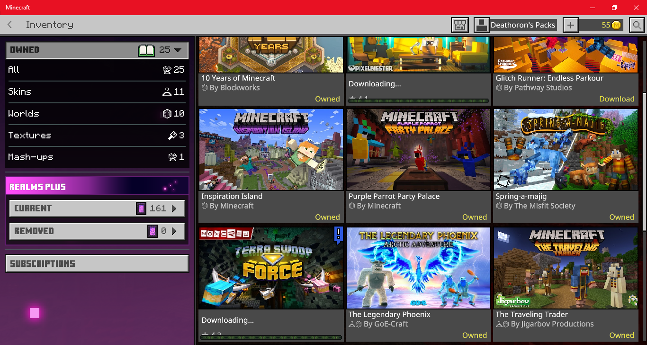Click the "By Pathway Studios" creator line
The image size is (647, 345).
534,88
